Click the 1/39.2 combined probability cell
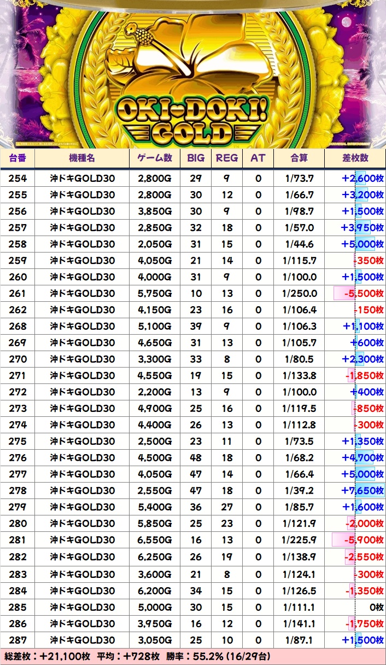The height and width of the screenshot is (665, 386). [299, 491]
